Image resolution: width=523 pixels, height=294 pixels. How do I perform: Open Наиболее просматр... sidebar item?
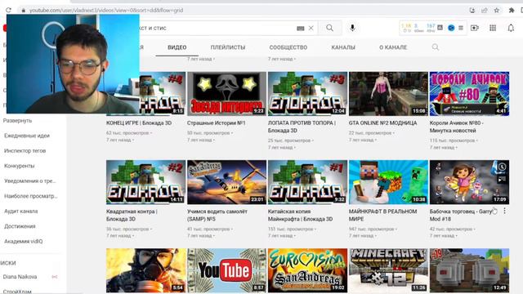tap(31, 196)
